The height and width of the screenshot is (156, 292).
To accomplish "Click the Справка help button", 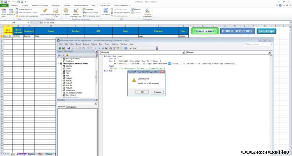I will [x=155, y=92].
